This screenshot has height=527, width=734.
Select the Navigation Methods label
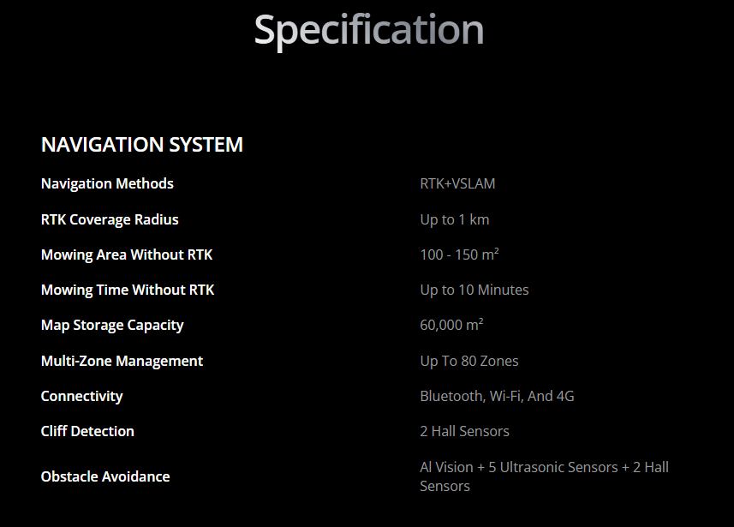coord(107,183)
